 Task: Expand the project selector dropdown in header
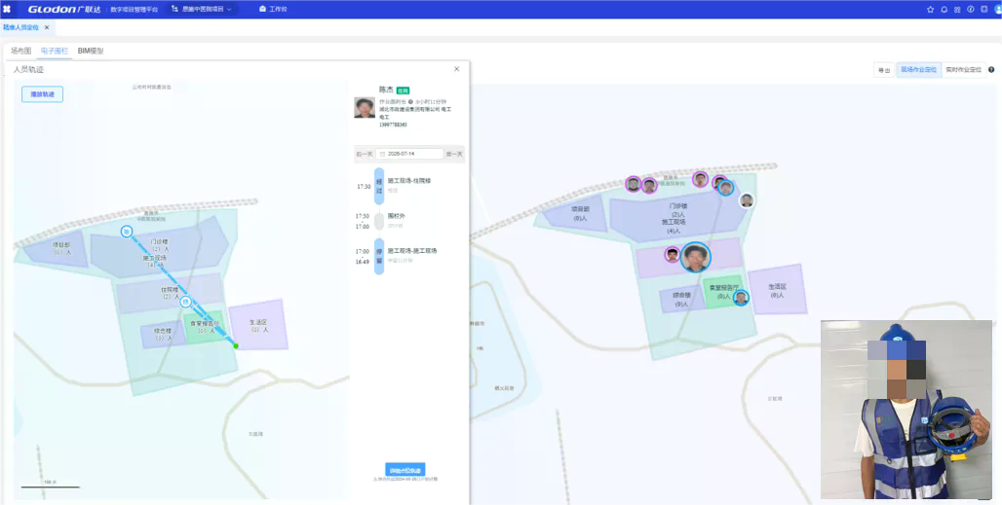pos(202,10)
